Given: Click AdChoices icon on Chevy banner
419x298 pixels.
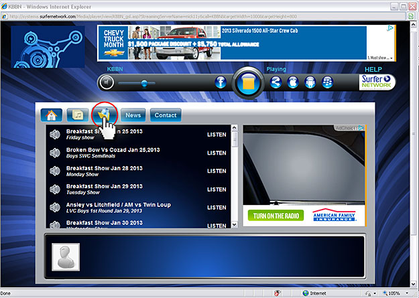Looking at the screenshot, I should point(390,28).
